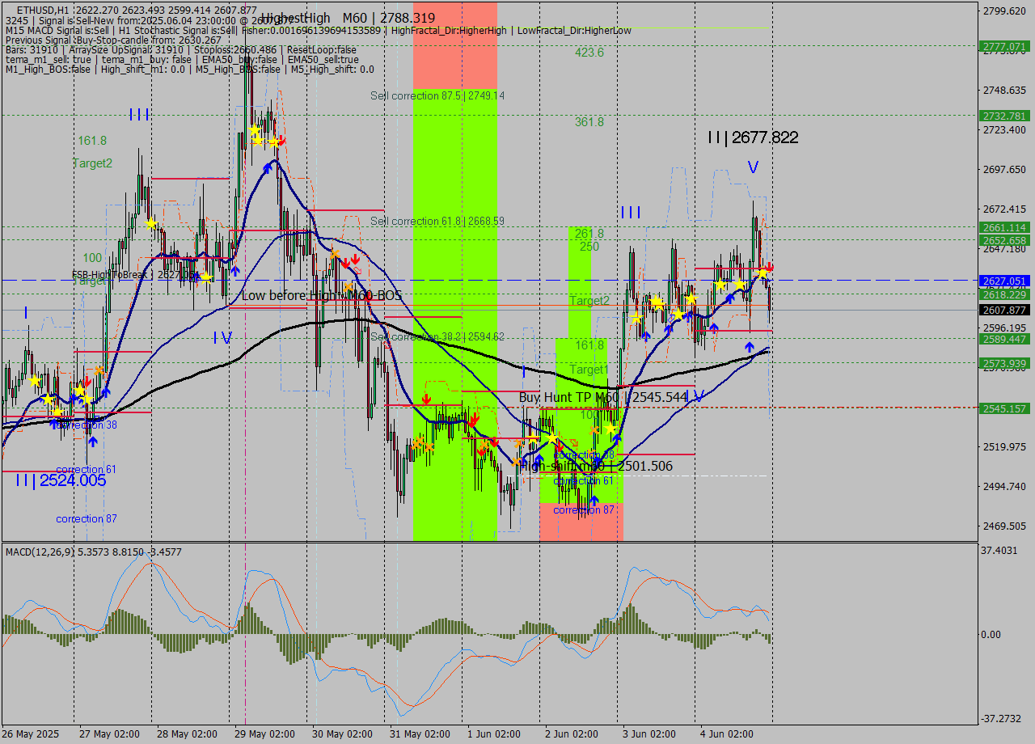The image size is (1035, 744).
Task: Click the ETHUSD,H1 chart title text
Action: pos(34,9)
